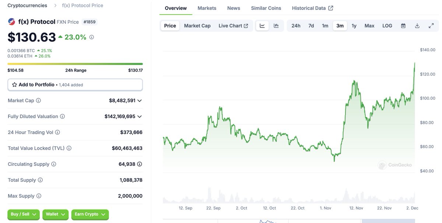Toggle LOG scale on chart
Image resolution: width=442 pixels, height=223 pixels.
pyautogui.click(x=387, y=26)
